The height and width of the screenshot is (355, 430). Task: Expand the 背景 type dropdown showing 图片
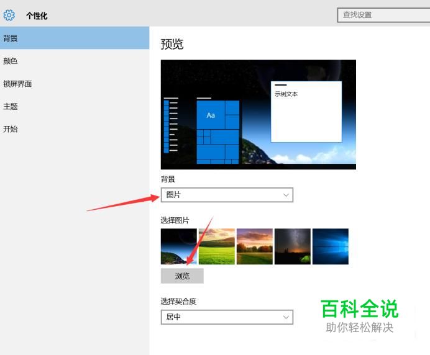point(227,195)
